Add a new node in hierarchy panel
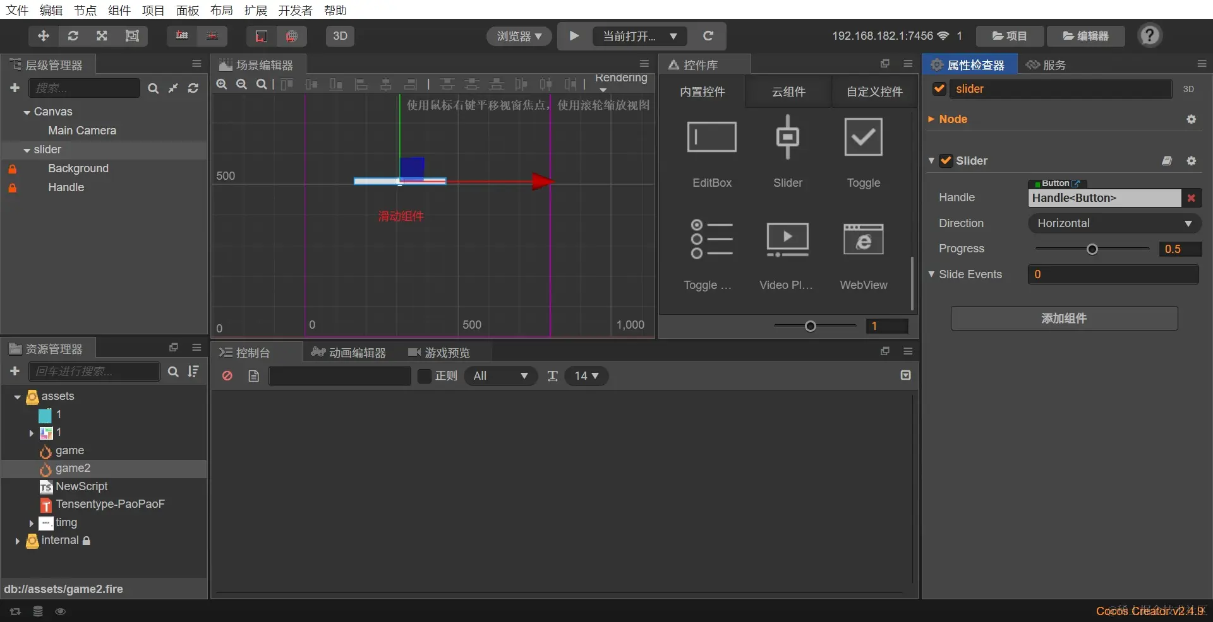The width and height of the screenshot is (1213, 622). click(15, 88)
